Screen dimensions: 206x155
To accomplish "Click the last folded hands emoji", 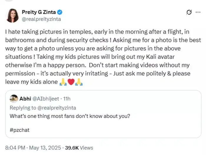I will point(79,82).
